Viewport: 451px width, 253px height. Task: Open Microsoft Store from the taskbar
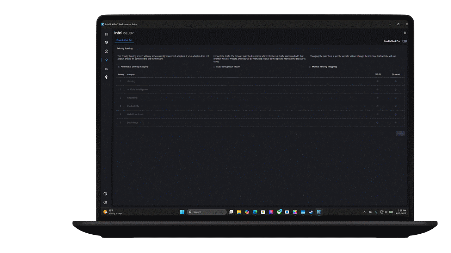[263, 212]
